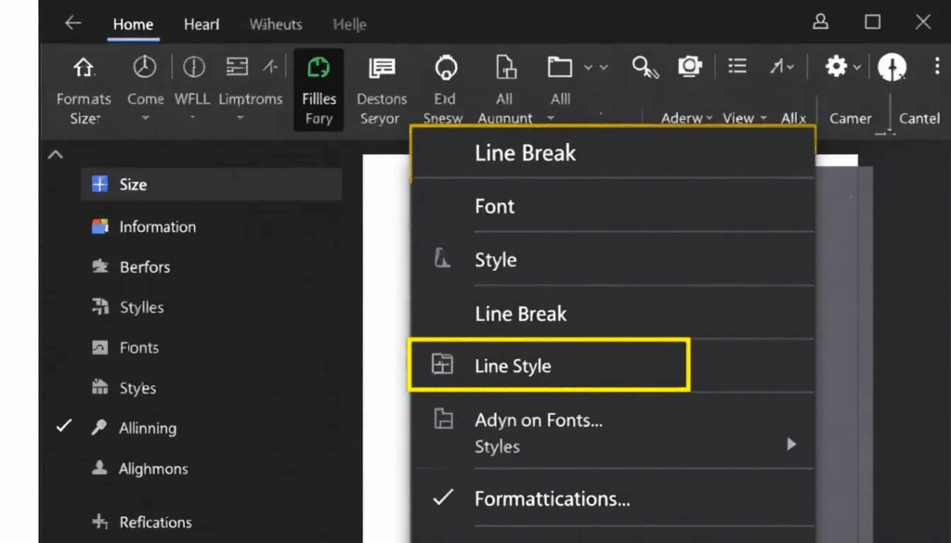Open the user account icon
Viewport: 951px width, 543px height.
pyautogui.click(x=821, y=22)
